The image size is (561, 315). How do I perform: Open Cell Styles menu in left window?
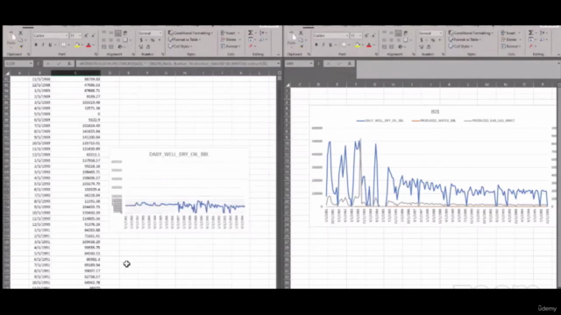[181, 46]
